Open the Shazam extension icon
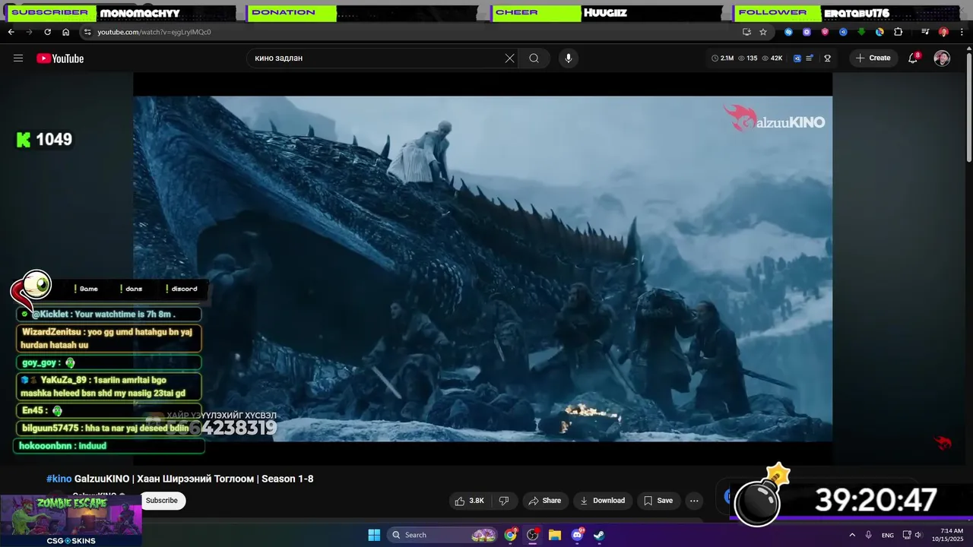 tap(788, 32)
